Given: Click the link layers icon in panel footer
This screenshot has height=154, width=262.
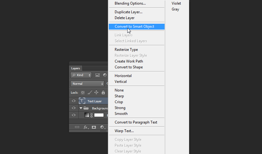Looking at the screenshot, I should click(x=77, y=127).
